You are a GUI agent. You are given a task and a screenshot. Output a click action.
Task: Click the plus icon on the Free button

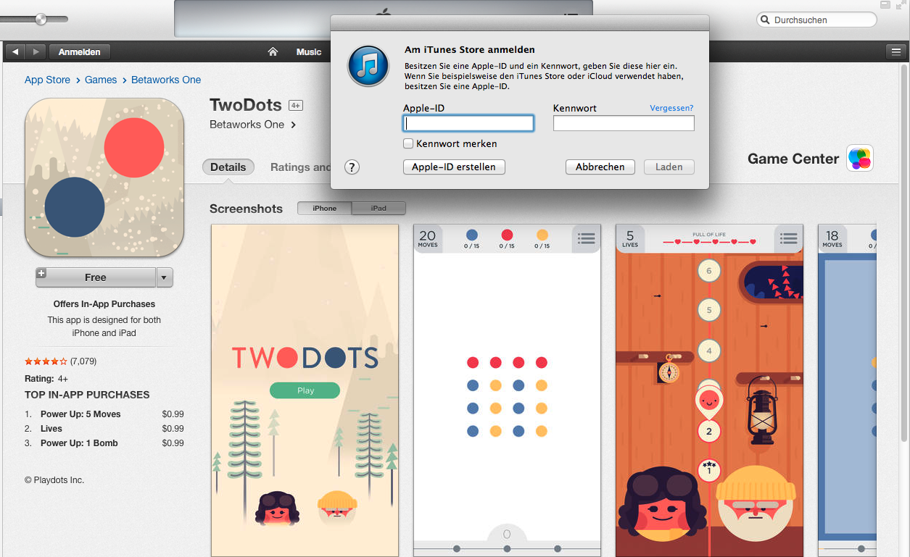click(x=41, y=273)
